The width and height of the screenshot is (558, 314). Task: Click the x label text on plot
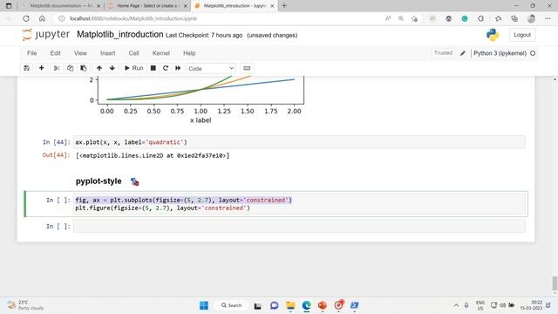(x=201, y=120)
